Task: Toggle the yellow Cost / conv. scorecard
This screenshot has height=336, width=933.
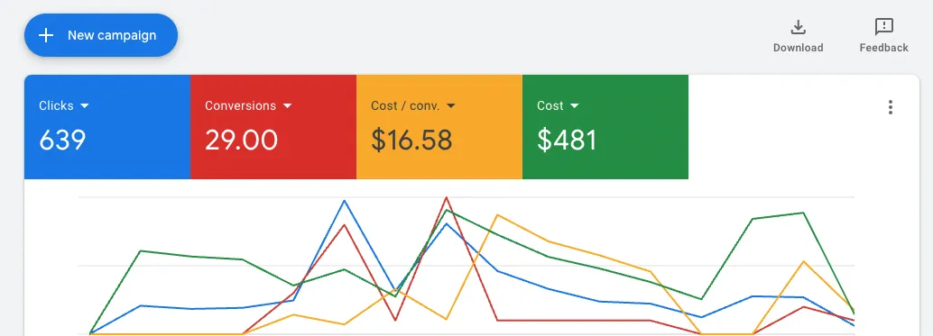Action: [x=439, y=126]
